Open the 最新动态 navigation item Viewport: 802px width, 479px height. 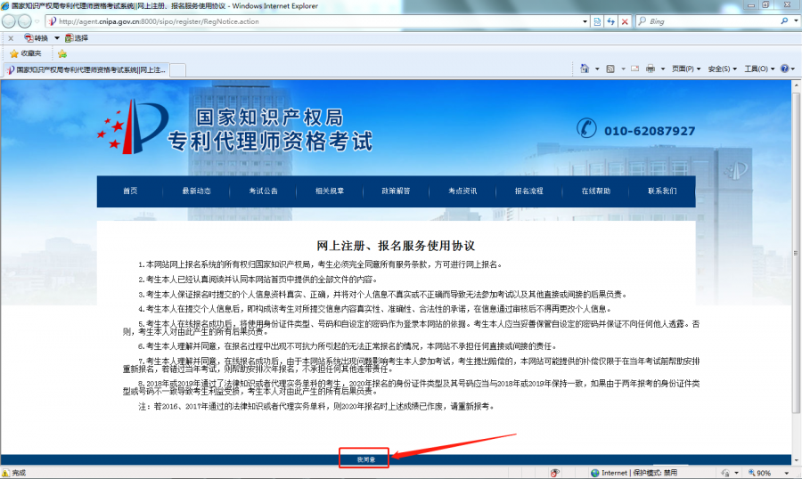pyautogui.click(x=196, y=191)
